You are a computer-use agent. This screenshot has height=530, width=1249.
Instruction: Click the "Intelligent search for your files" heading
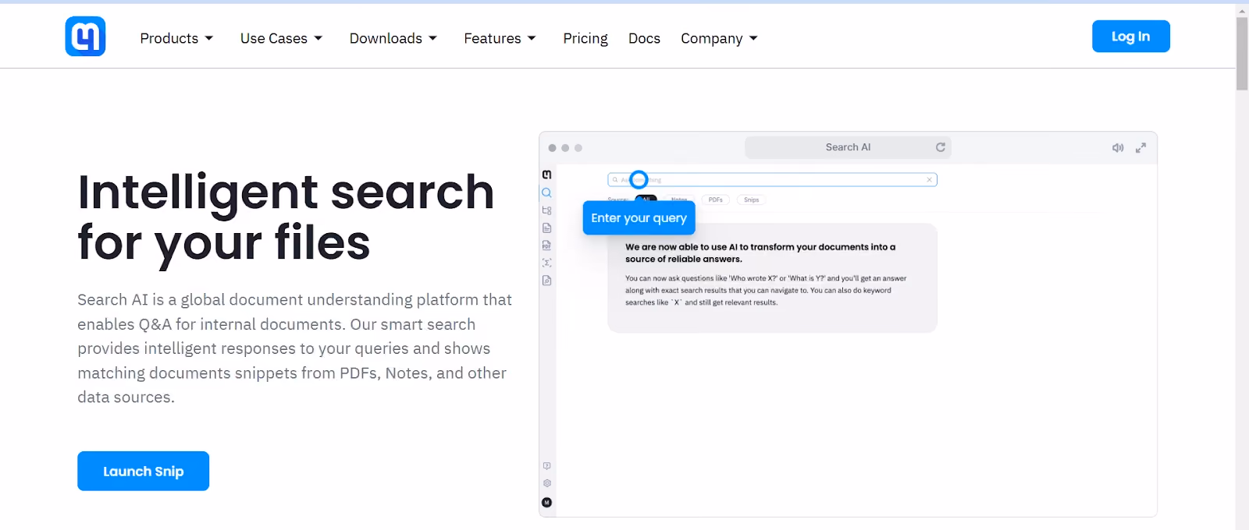[286, 217]
